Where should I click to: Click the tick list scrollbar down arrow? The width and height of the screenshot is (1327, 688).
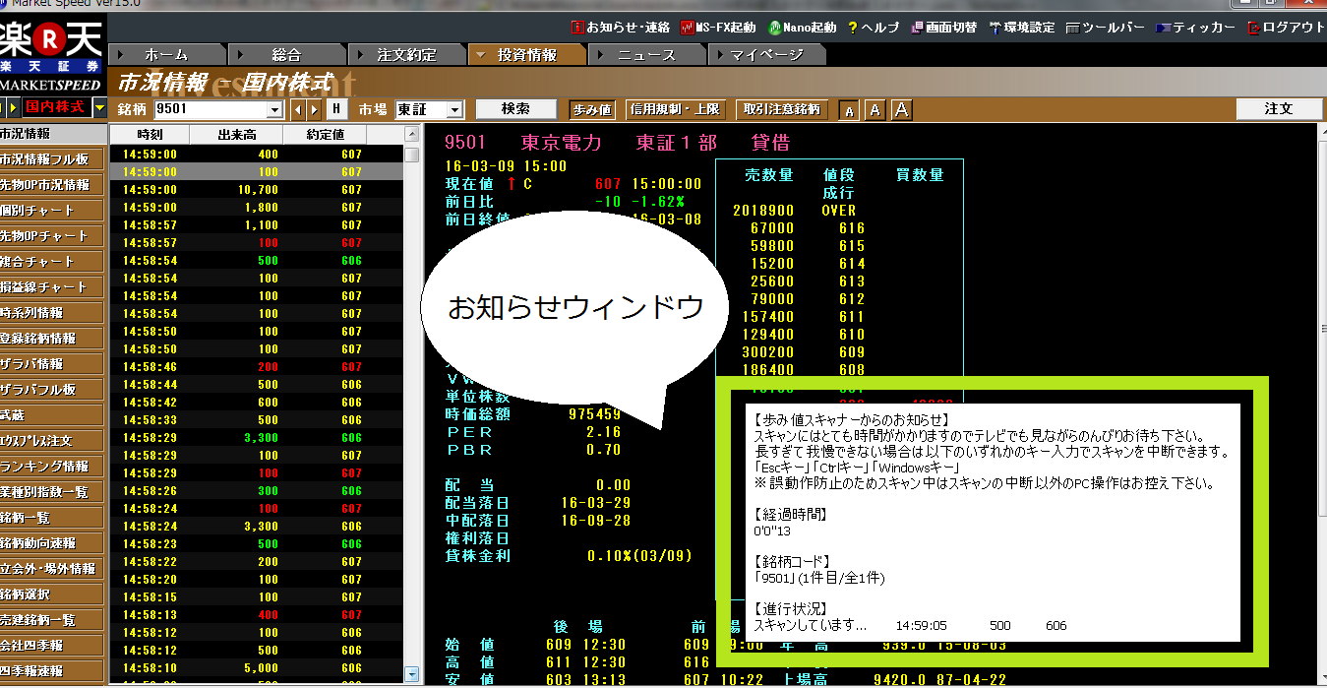pyautogui.click(x=412, y=674)
